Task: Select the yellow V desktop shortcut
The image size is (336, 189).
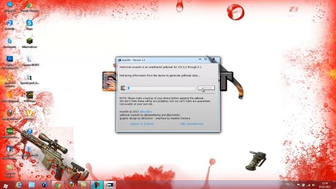Action: pos(29,114)
